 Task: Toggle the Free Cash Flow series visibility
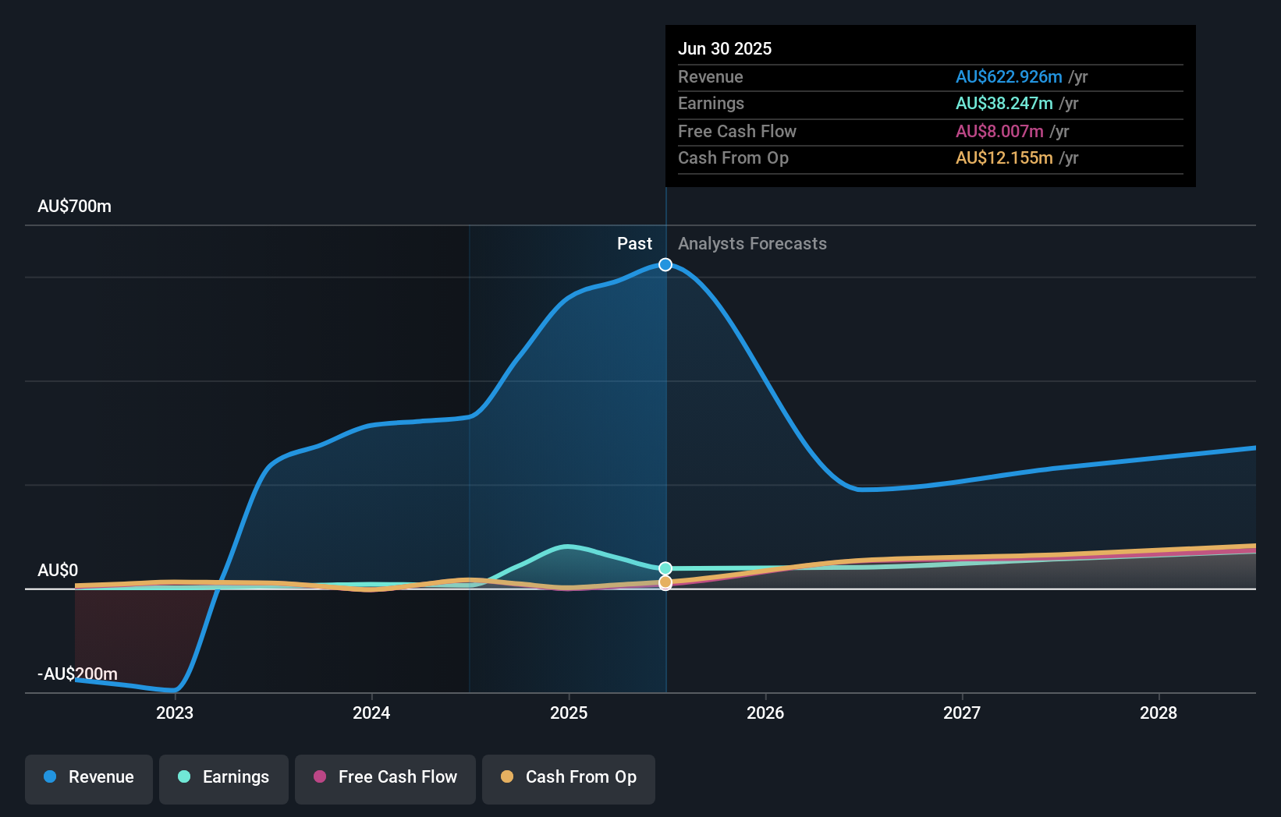385,778
